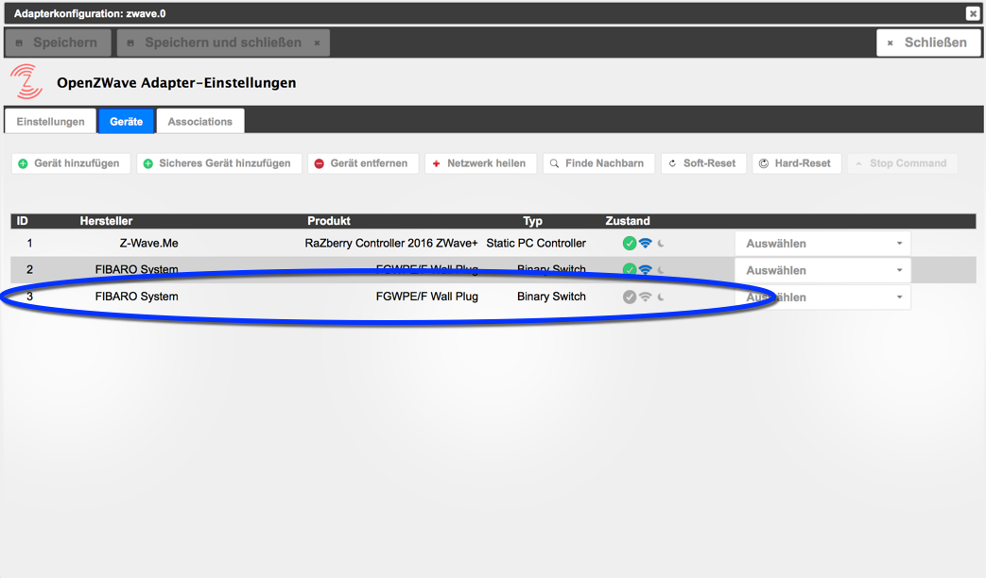Switch to the Einstellungen tab

pos(50,121)
